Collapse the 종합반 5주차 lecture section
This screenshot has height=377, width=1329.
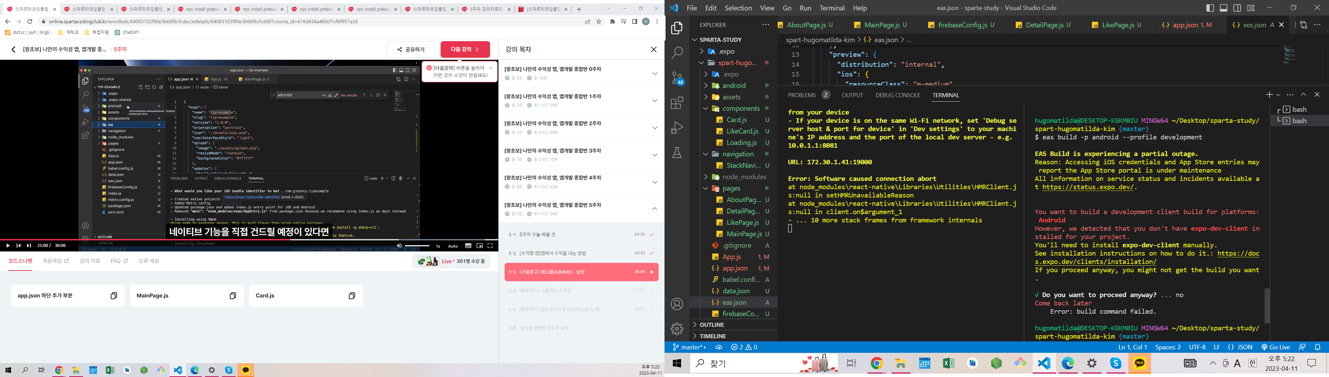(x=655, y=209)
